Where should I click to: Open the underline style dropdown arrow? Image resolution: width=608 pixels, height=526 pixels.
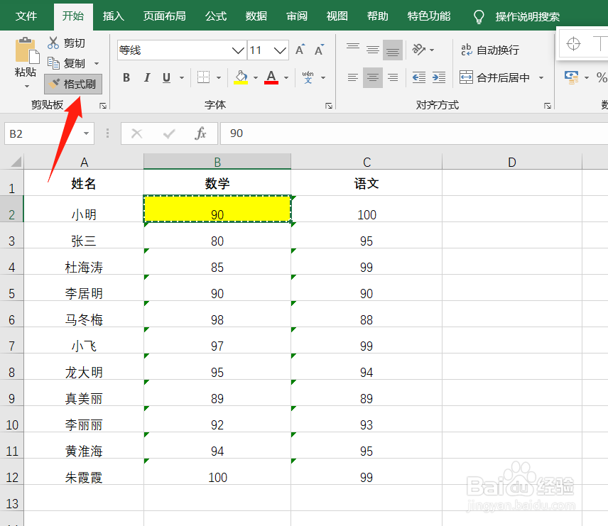coord(182,78)
